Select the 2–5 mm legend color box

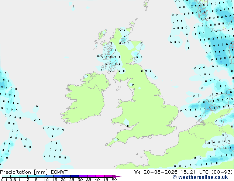click(32, 176)
